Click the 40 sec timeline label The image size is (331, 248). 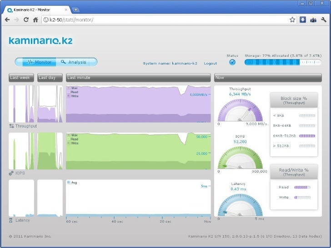pyautogui.click(x=117, y=222)
